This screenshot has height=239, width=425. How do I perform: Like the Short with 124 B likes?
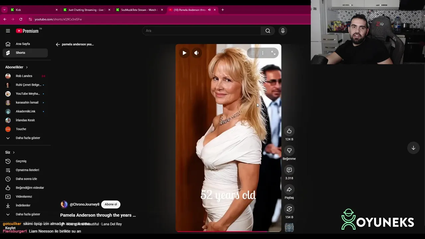(289, 131)
